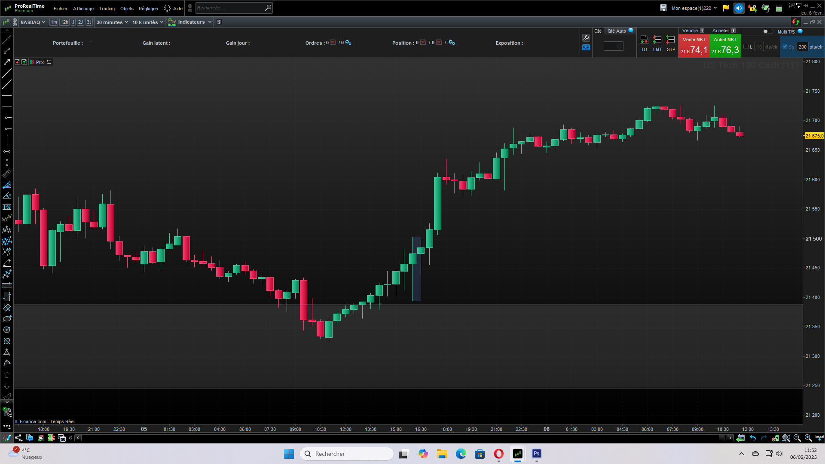
Task: Toggle the Multi T/S switch
Action: point(767,31)
